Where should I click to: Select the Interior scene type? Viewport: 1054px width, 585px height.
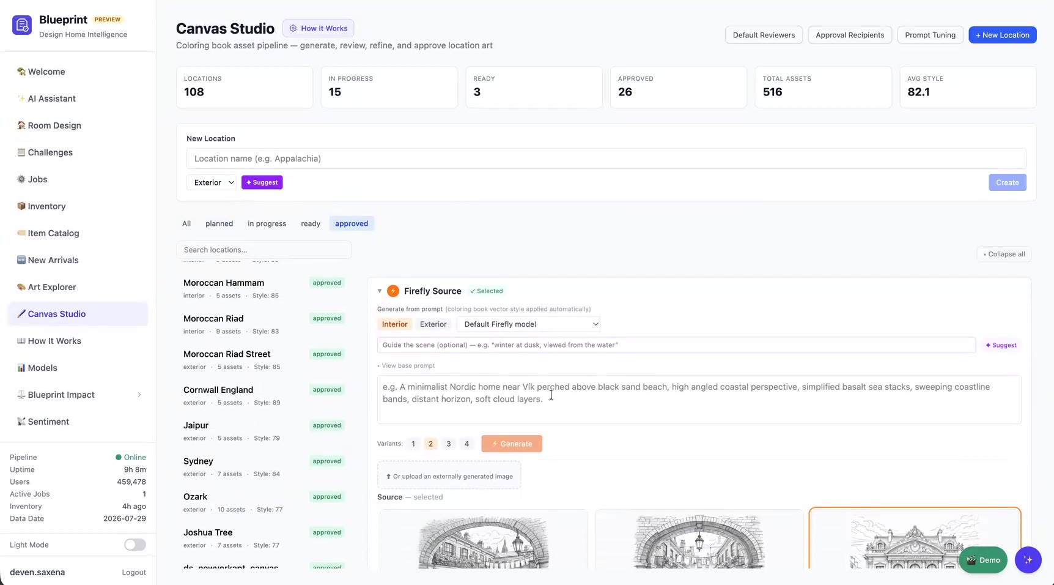[x=394, y=324]
